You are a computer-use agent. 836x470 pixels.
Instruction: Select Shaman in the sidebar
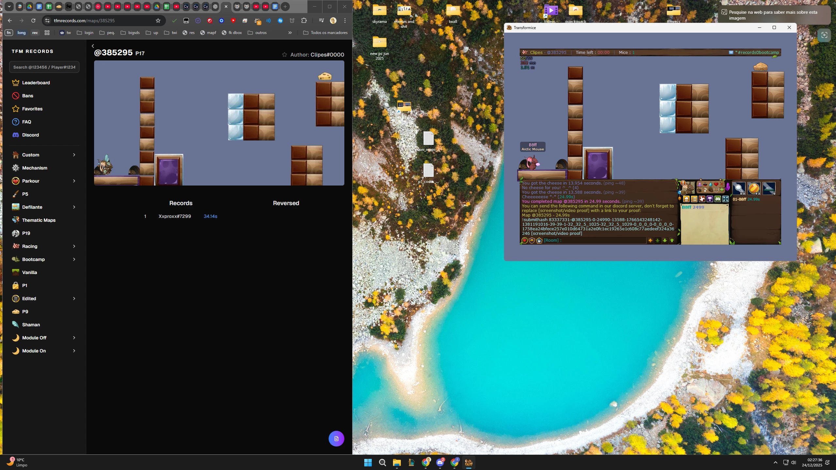tap(44, 325)
